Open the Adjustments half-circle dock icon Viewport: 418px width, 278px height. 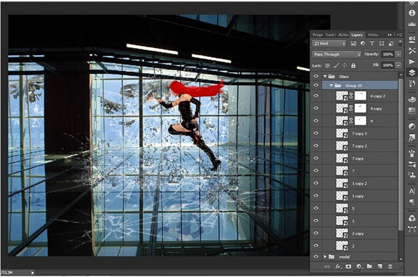click(x=412, y=126)
